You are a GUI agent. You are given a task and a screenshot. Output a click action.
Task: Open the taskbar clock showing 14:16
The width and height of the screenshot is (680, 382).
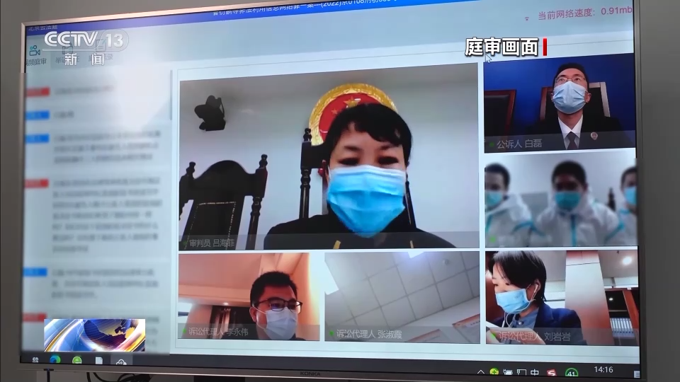pos(603,369)
